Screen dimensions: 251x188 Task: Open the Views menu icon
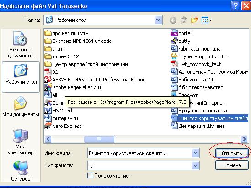tap(207, 20)
